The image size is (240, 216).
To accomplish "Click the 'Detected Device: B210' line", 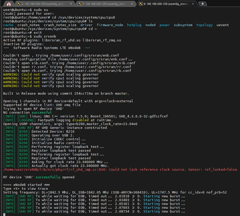I will click(39, 132).
